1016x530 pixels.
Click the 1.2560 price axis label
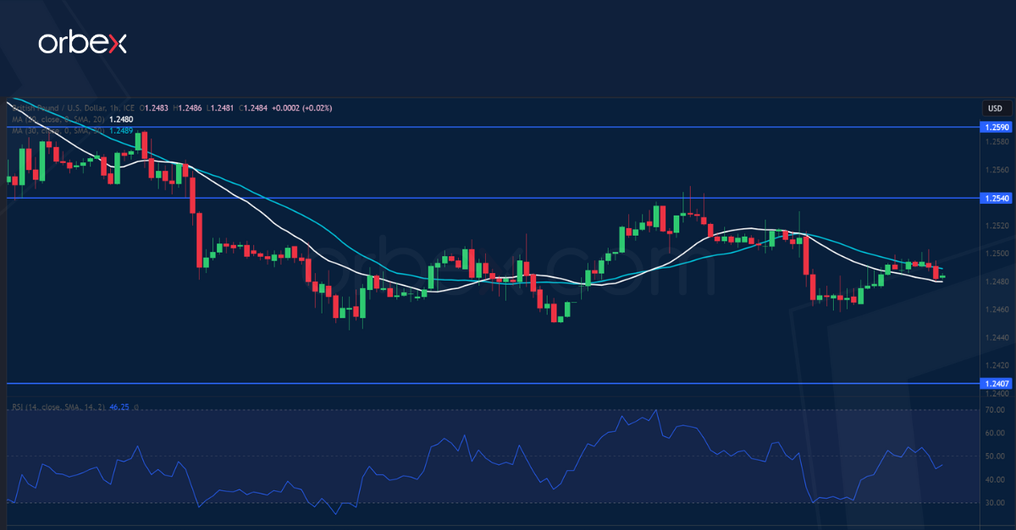click(996, 169)
